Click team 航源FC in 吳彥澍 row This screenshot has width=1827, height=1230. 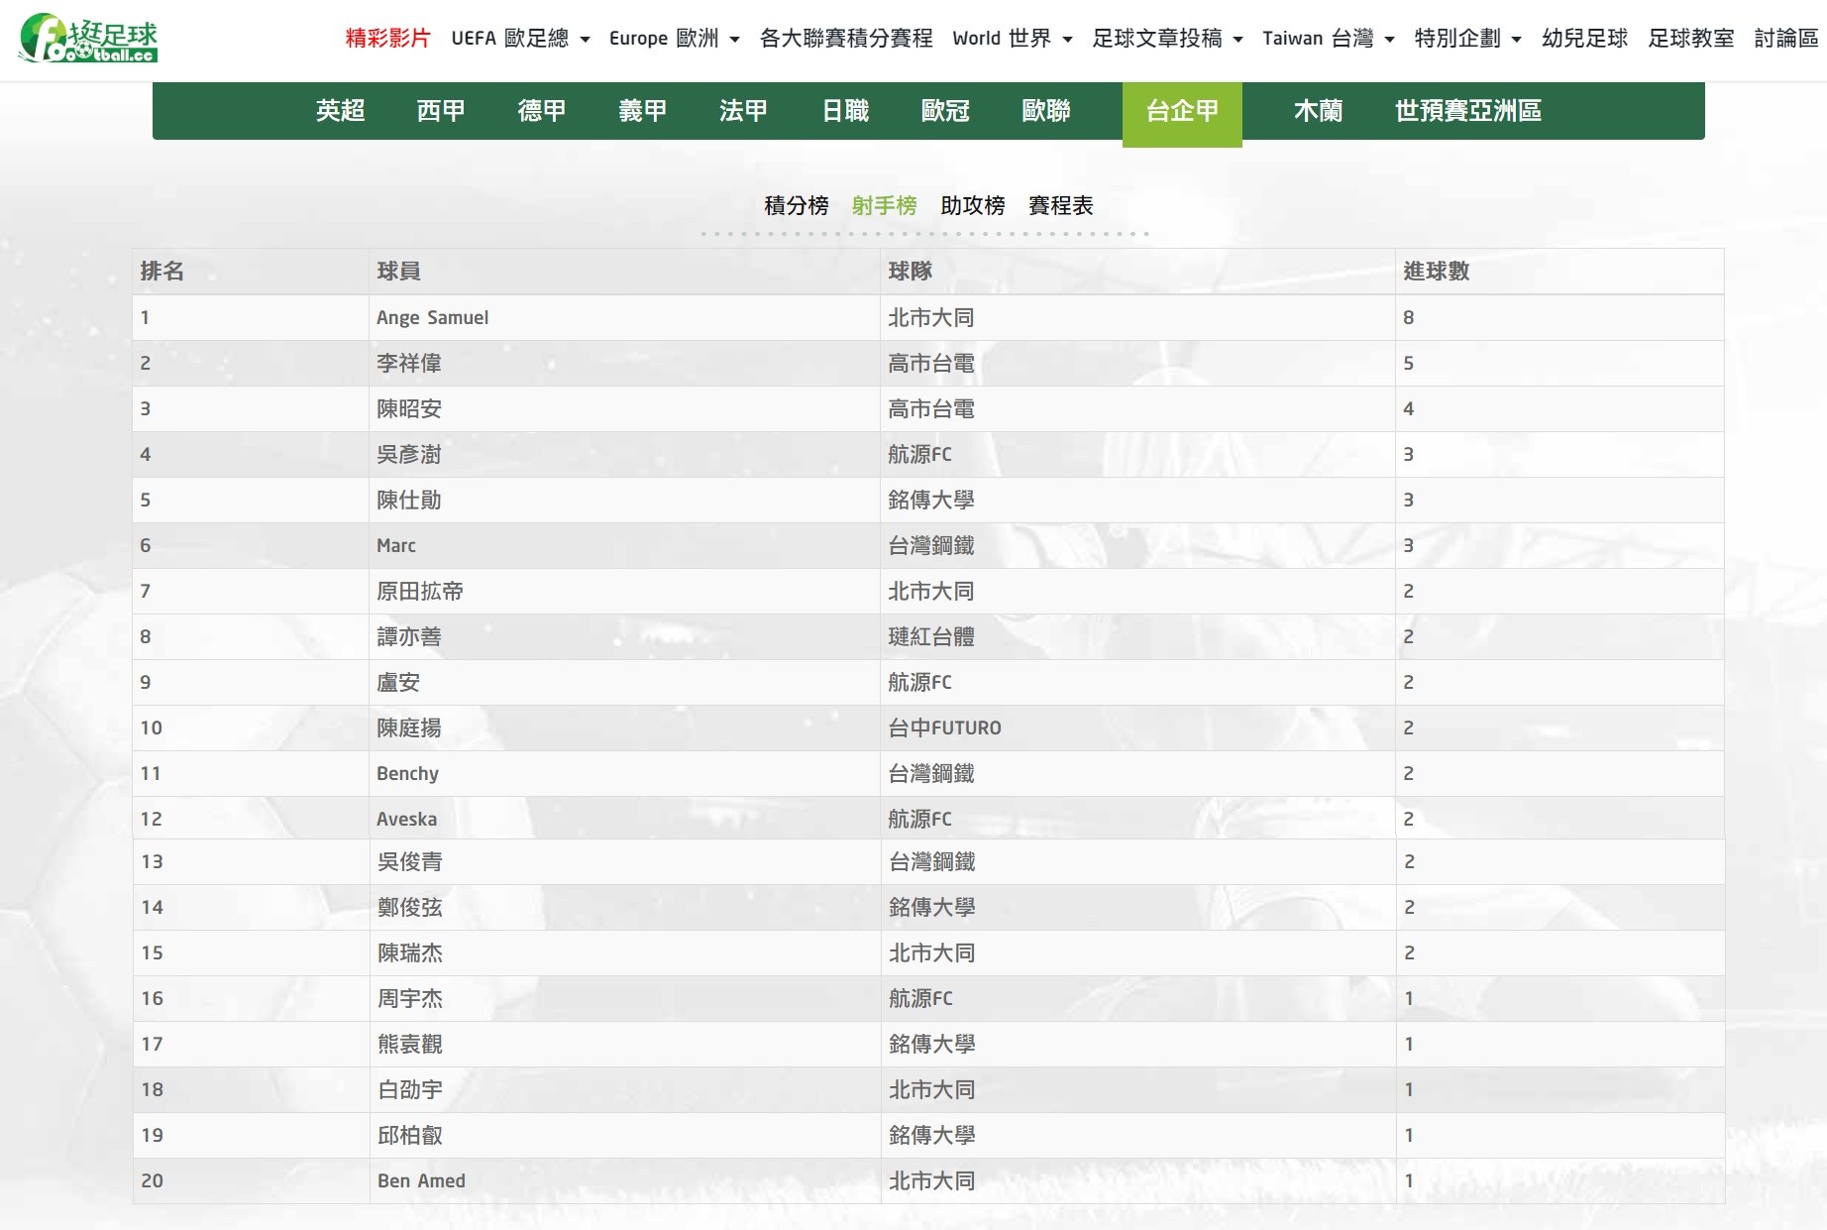919,455
